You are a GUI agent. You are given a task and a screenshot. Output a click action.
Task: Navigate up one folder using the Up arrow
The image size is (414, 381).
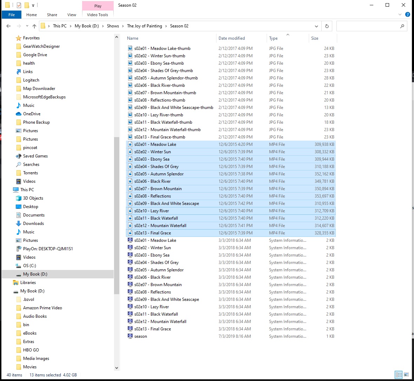coord(34,26)
